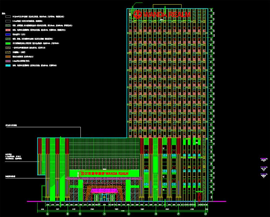Click legend description beside the cyan swatch
Image resolution: width=270 pixels, height=217 pixels.
[x=35, y=65]
